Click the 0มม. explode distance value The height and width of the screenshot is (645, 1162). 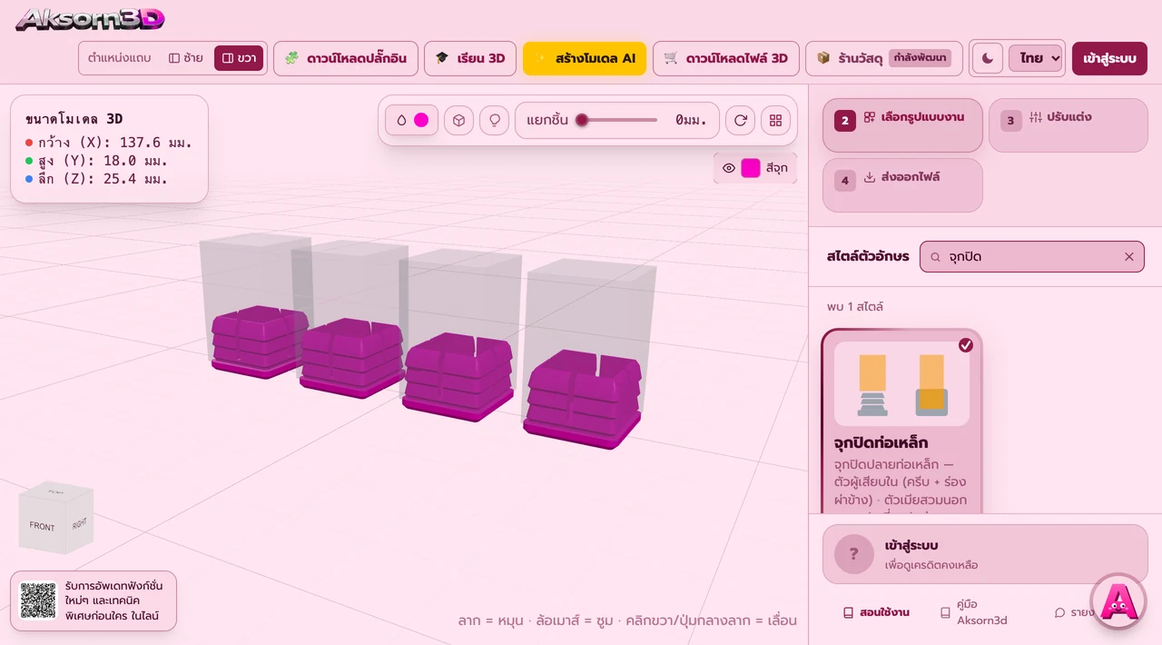tap(691, 120)
